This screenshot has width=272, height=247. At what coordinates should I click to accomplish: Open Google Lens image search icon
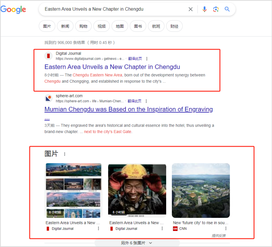[216, 9]
